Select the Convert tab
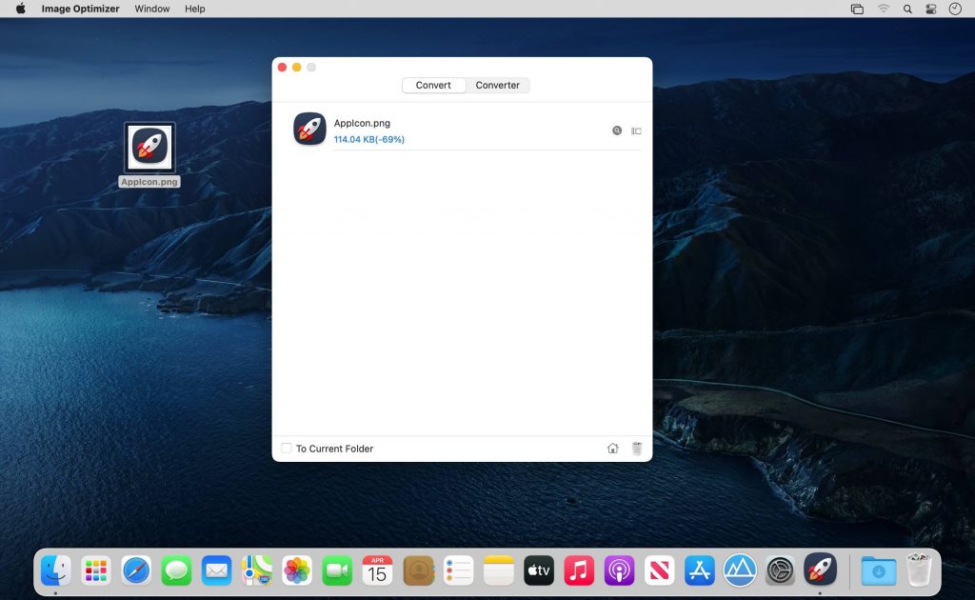The image size is (975, 600). (433, 85)
